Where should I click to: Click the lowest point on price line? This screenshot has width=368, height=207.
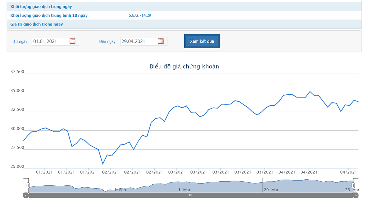click(103, 164)
